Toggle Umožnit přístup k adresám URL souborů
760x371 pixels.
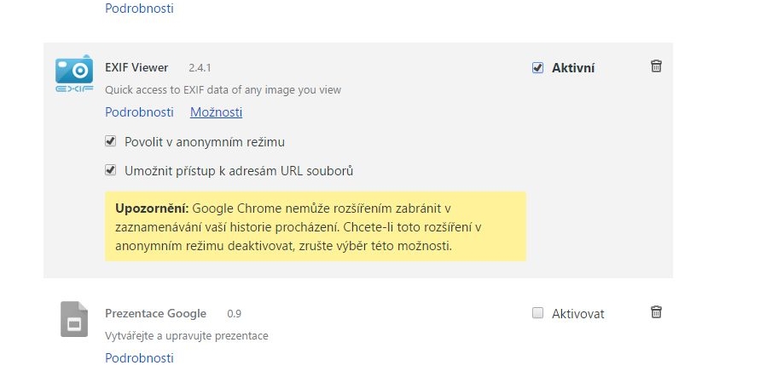tap(110, 170)
